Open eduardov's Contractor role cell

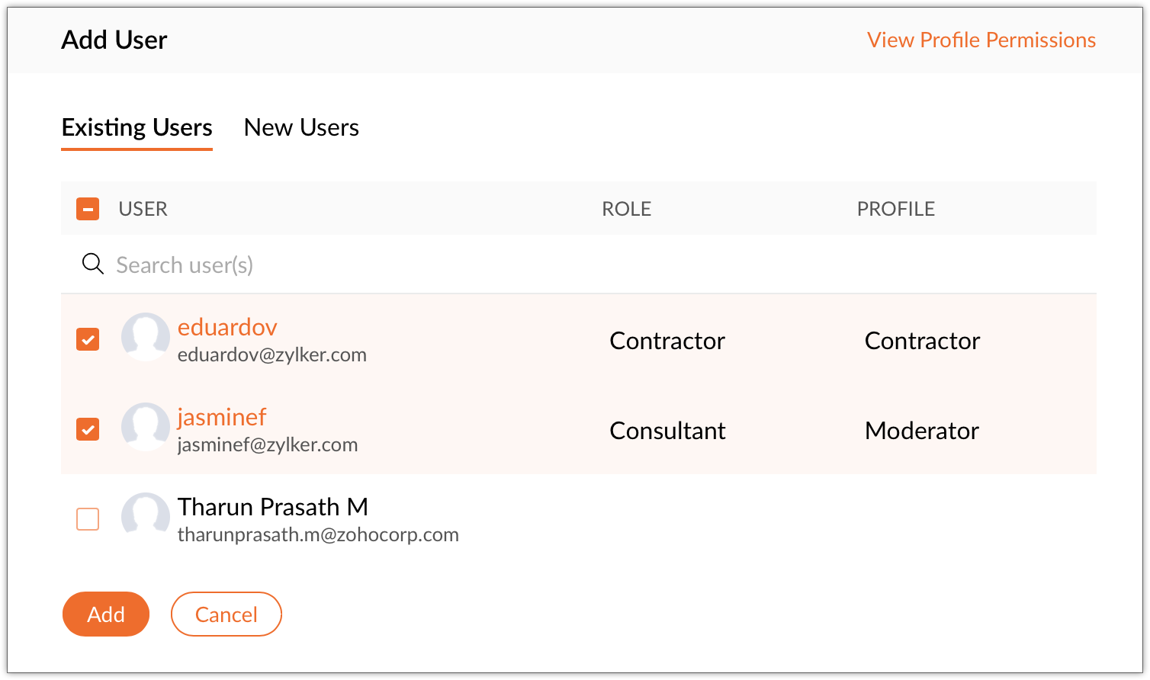(667, 341)
